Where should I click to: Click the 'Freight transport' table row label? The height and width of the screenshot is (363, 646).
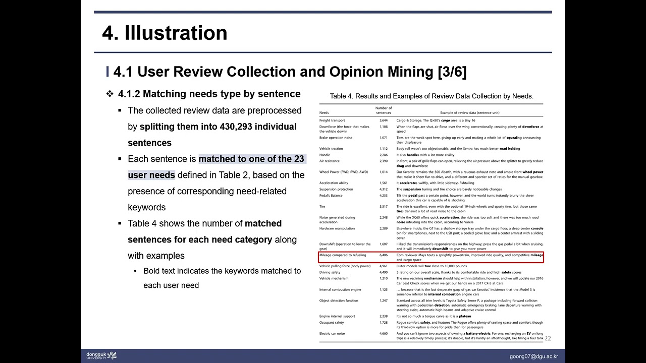tap(332, 120)
